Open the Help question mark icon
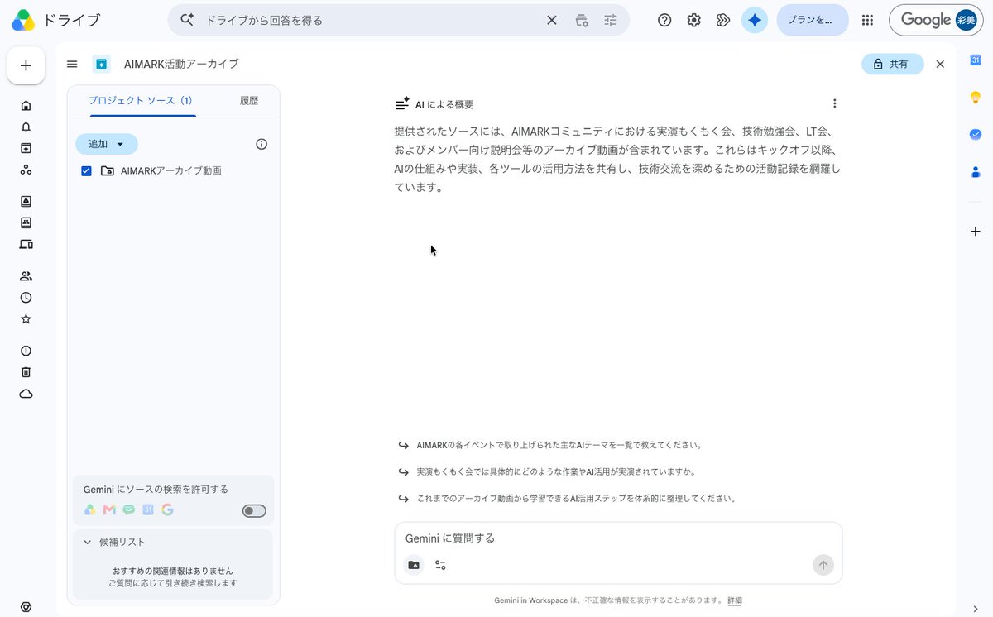Viewport: 993px width, 617px height. (664, 20)
